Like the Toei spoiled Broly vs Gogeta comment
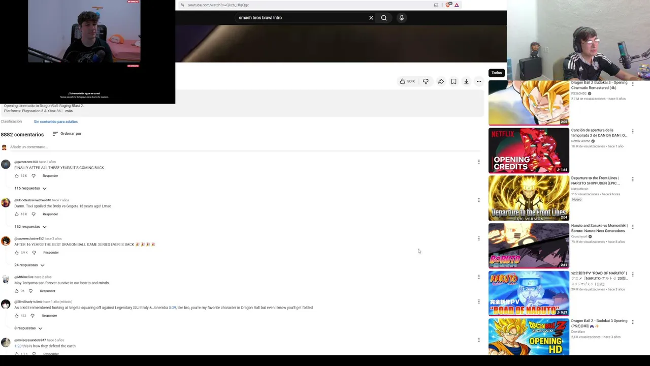The height and width of the screenshot is (366, 650). tap(16, 214)
